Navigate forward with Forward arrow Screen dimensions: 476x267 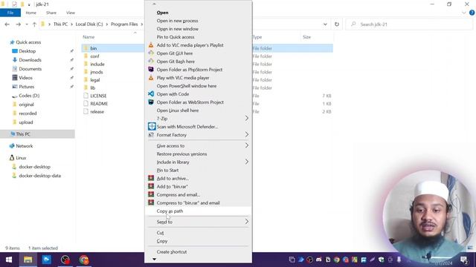pos(18,24)
